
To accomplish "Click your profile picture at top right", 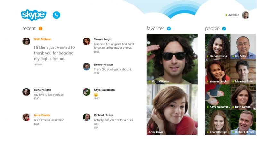I will coord(245,15).
